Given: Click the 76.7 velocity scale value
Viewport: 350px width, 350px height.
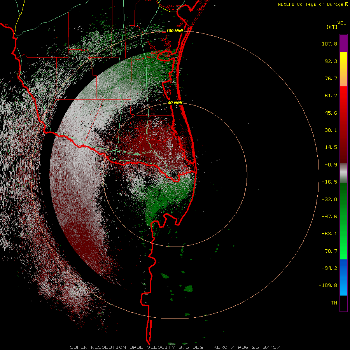Looking at the screenshot, I should coord(331,78).
